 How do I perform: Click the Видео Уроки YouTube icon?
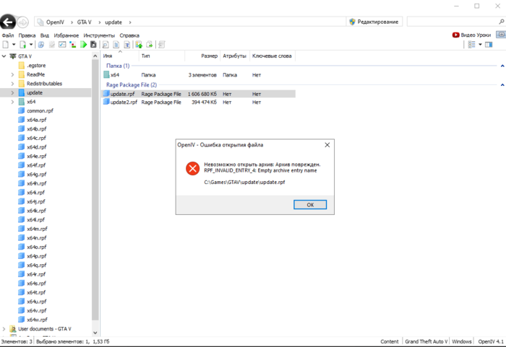(x=456, y=35)
